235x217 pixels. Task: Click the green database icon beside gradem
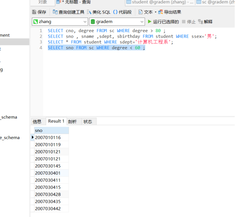93,22
